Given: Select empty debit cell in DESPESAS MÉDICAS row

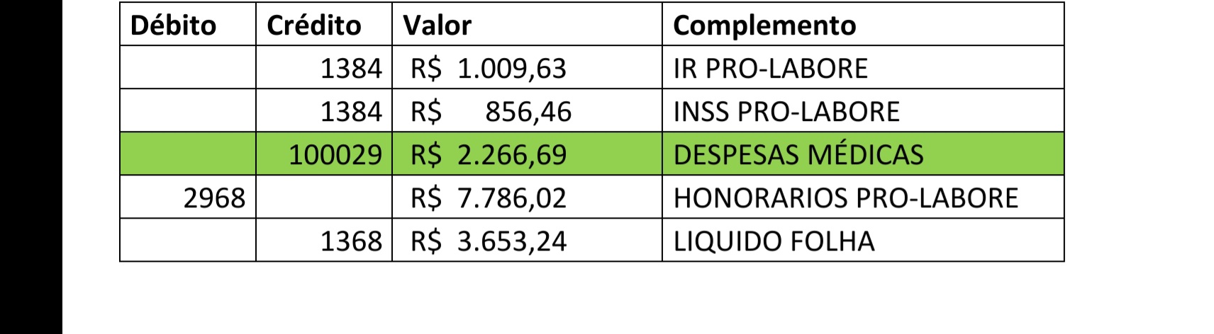Looking at the screenshot, I should [188, 154].
